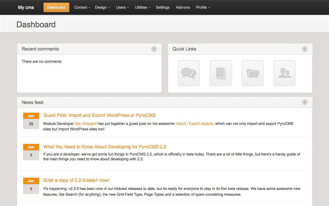
Task: Open the 2.2.0-beta1 announcement link
Action: 76,180
